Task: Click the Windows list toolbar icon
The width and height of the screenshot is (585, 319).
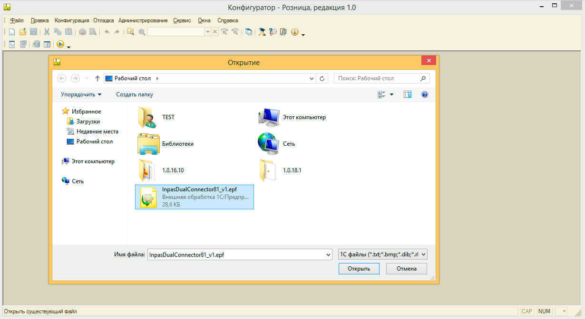Action: (x=249, y=32)
